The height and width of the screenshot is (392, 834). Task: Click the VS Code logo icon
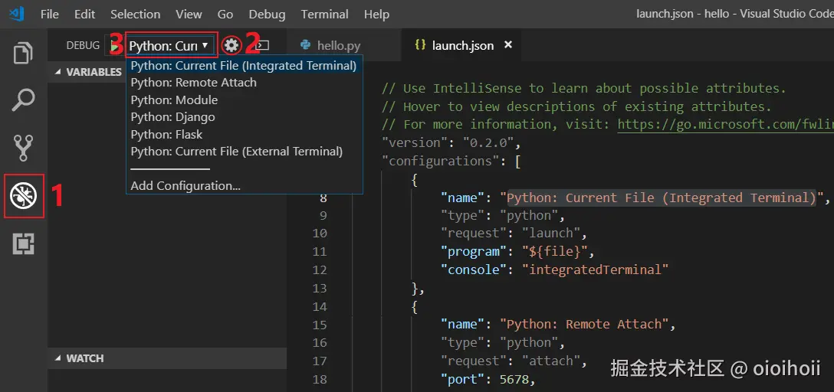point(17,14)
